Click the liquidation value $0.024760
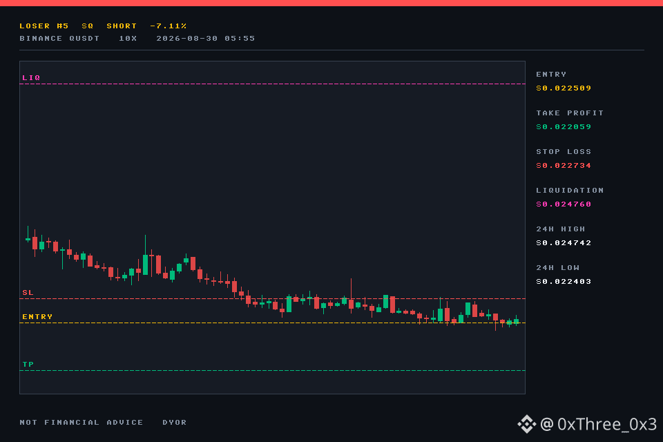The height and width of the screenshot is (442, 663). 564,204
